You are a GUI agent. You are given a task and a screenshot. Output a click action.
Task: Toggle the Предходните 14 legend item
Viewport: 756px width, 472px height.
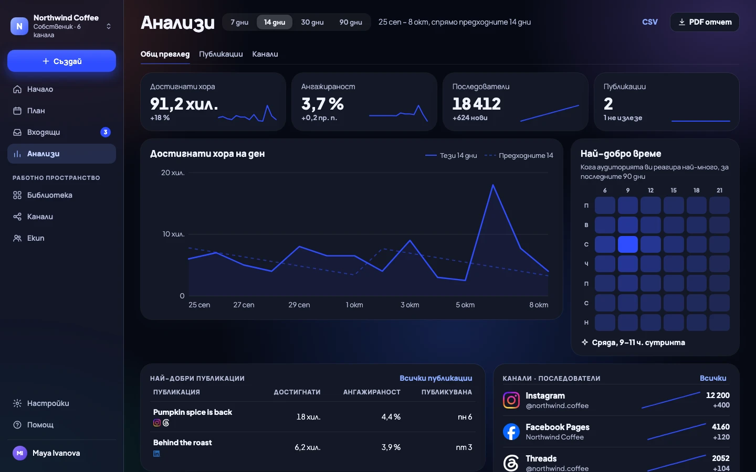519,155
